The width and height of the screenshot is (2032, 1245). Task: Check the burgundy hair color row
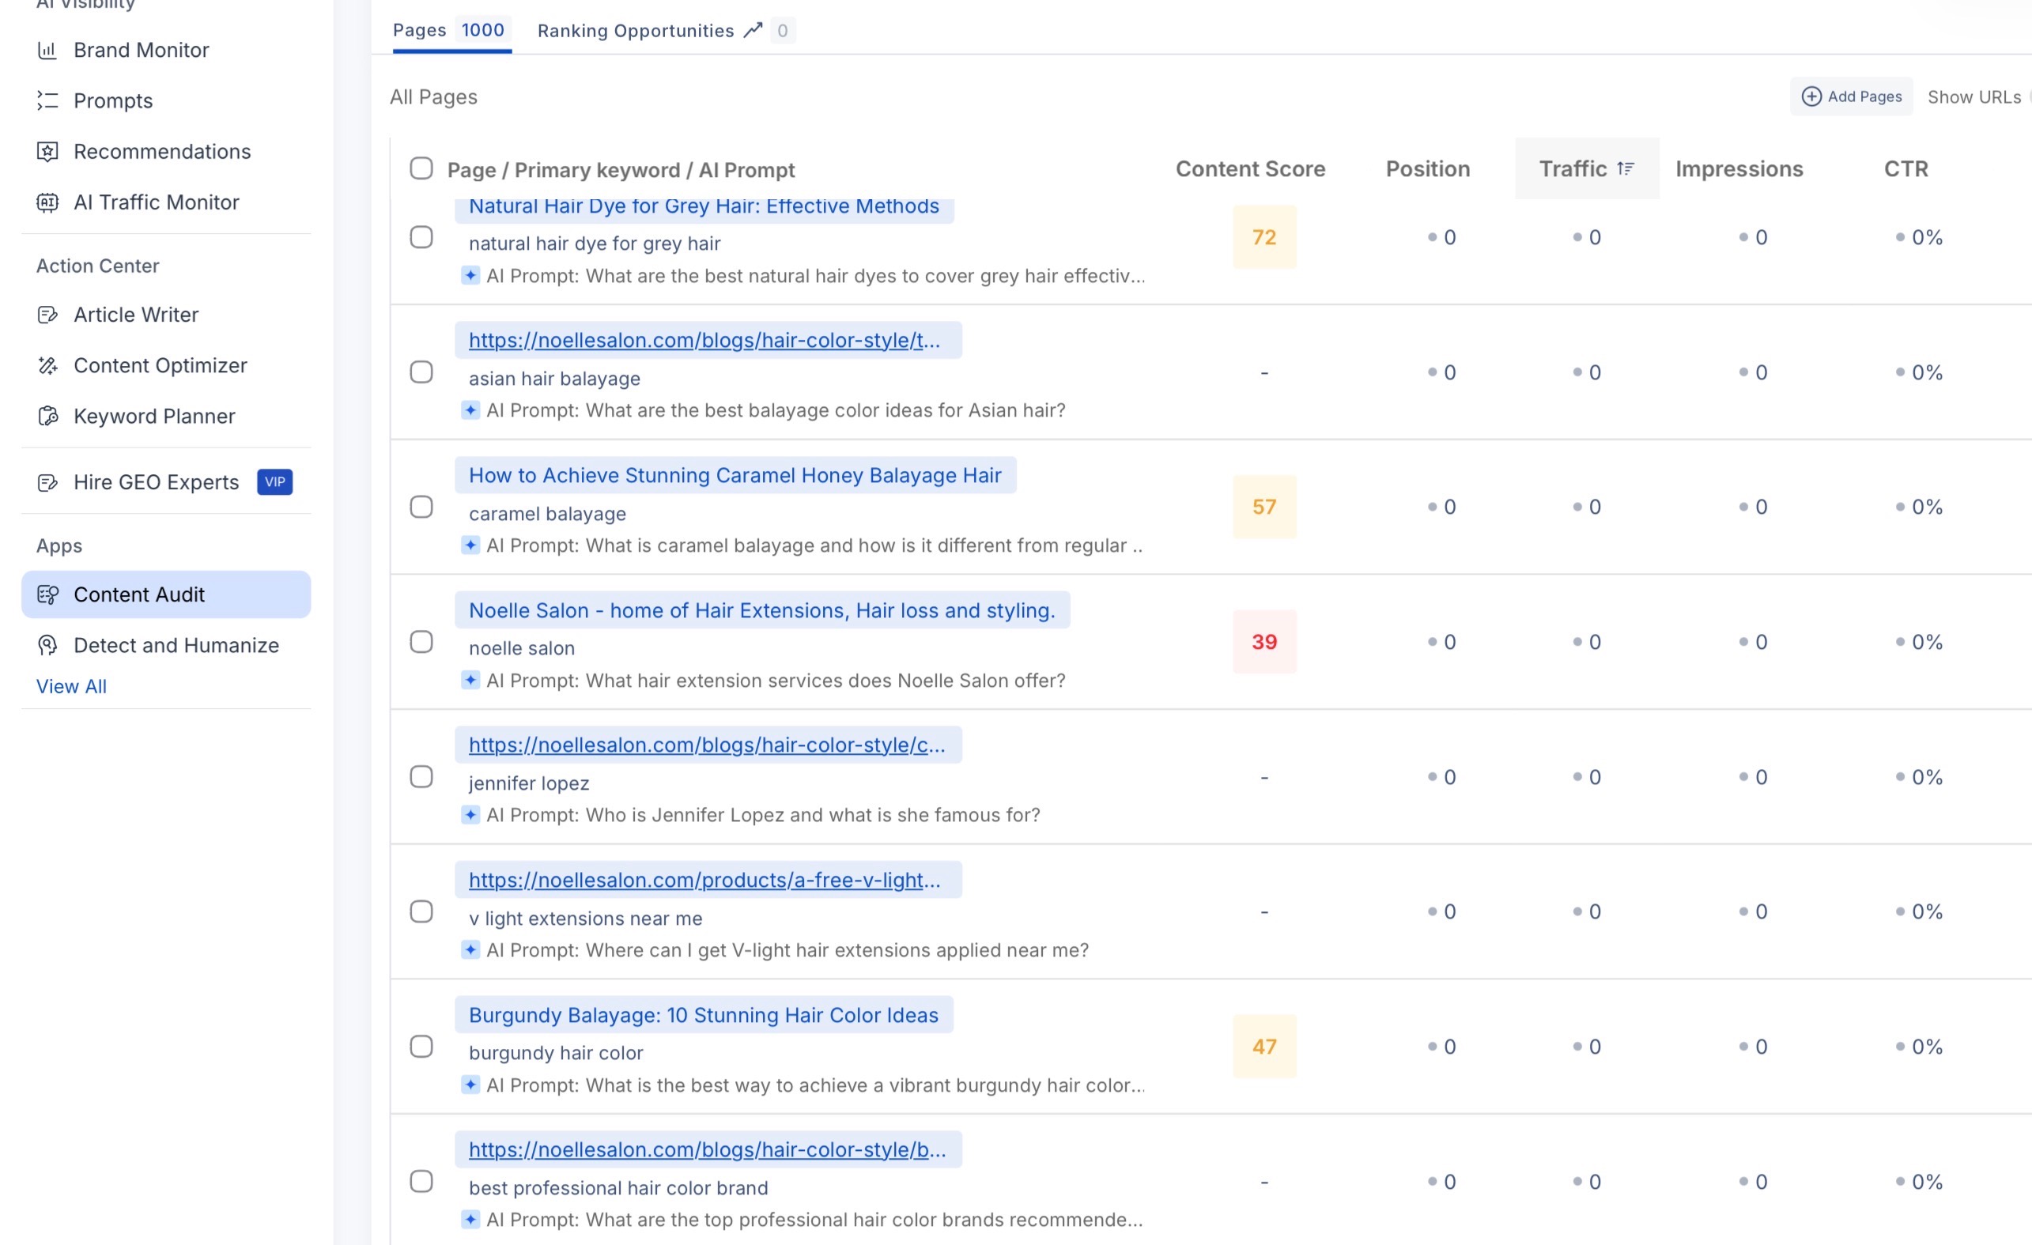click(421, 1047)
